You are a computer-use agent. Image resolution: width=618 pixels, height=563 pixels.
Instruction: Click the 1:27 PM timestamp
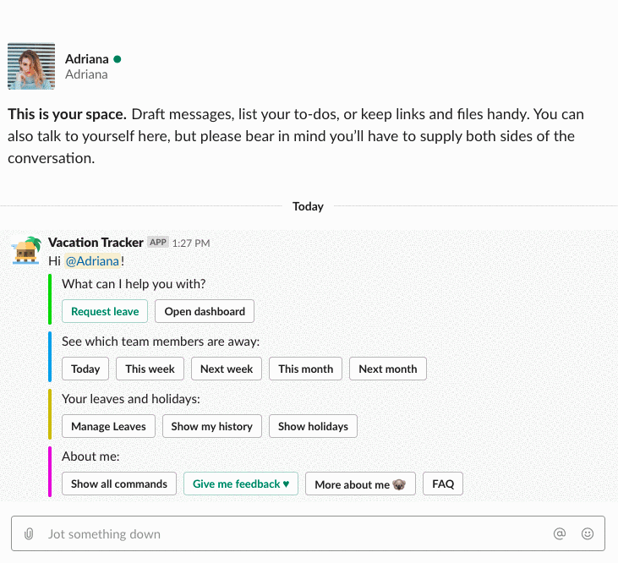(x=191, y=243)
